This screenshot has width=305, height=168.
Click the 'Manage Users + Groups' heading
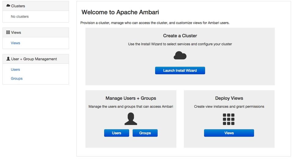(x=131, y=98)
